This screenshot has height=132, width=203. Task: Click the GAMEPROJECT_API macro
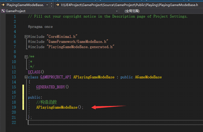pyautogui.click(x=56, y=77)
